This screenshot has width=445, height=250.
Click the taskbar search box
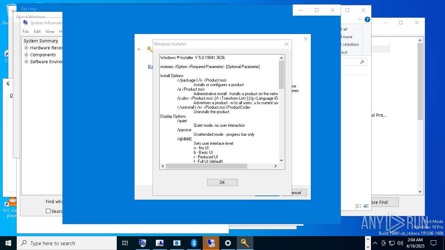tap(67, 243)
